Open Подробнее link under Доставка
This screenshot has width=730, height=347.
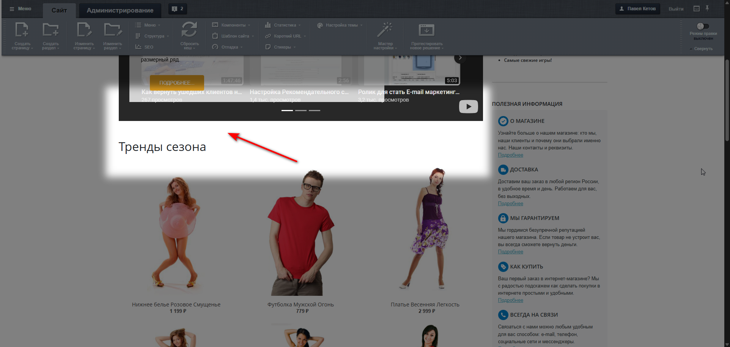[510, 204]
